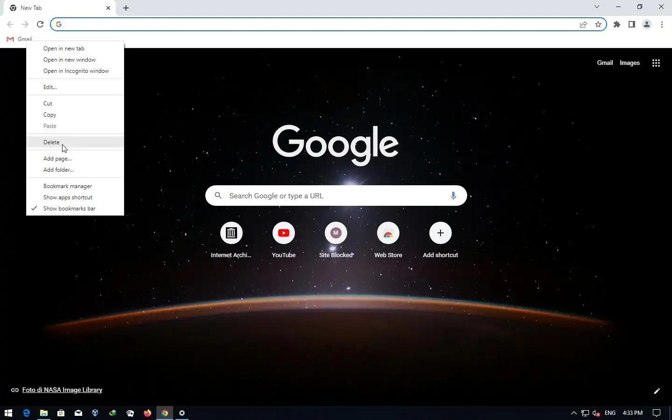Open the profile avatar menu
Viewport: 672px width, 420px height.
tap(647, 24)
